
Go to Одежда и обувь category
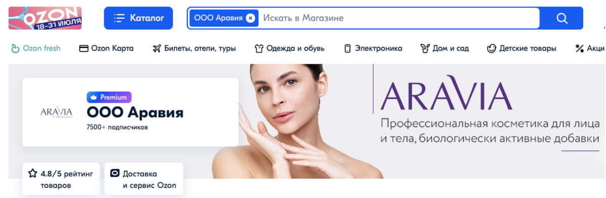point(289,48)
